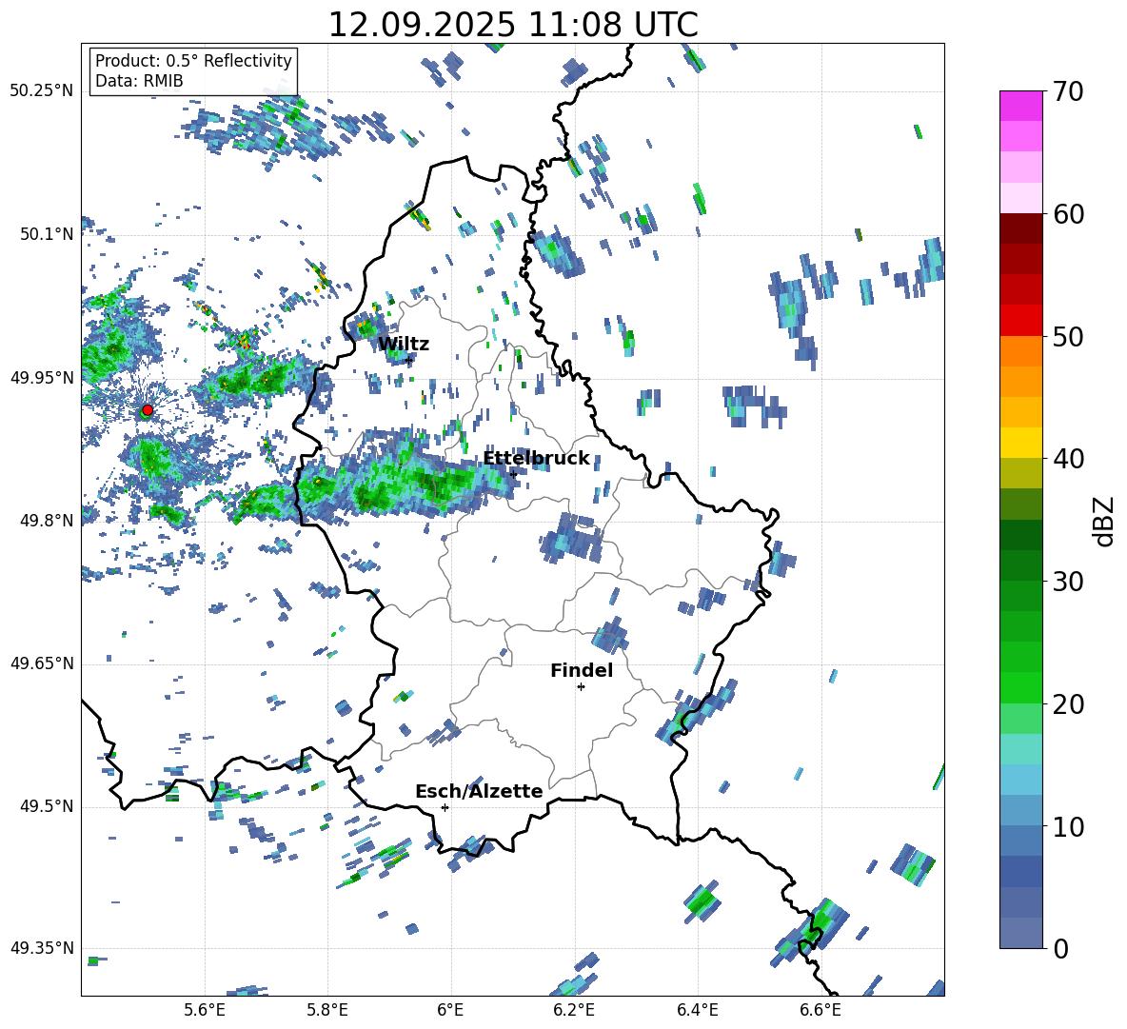This screenshot has width=1127, height=1029.
Task: Click the 30 tick label on colorbar
Action: [x=1068, y=582]
